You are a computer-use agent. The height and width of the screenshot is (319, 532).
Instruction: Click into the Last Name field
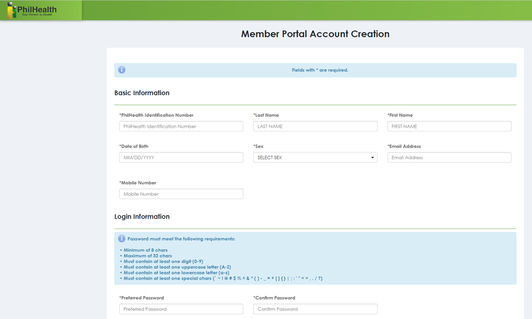tap(315, 127)
